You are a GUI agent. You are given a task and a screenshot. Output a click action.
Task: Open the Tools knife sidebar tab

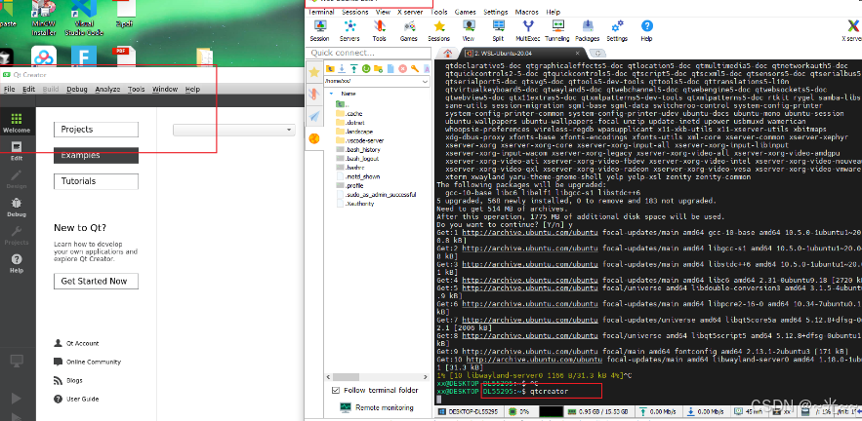click(x=314, y=94)
